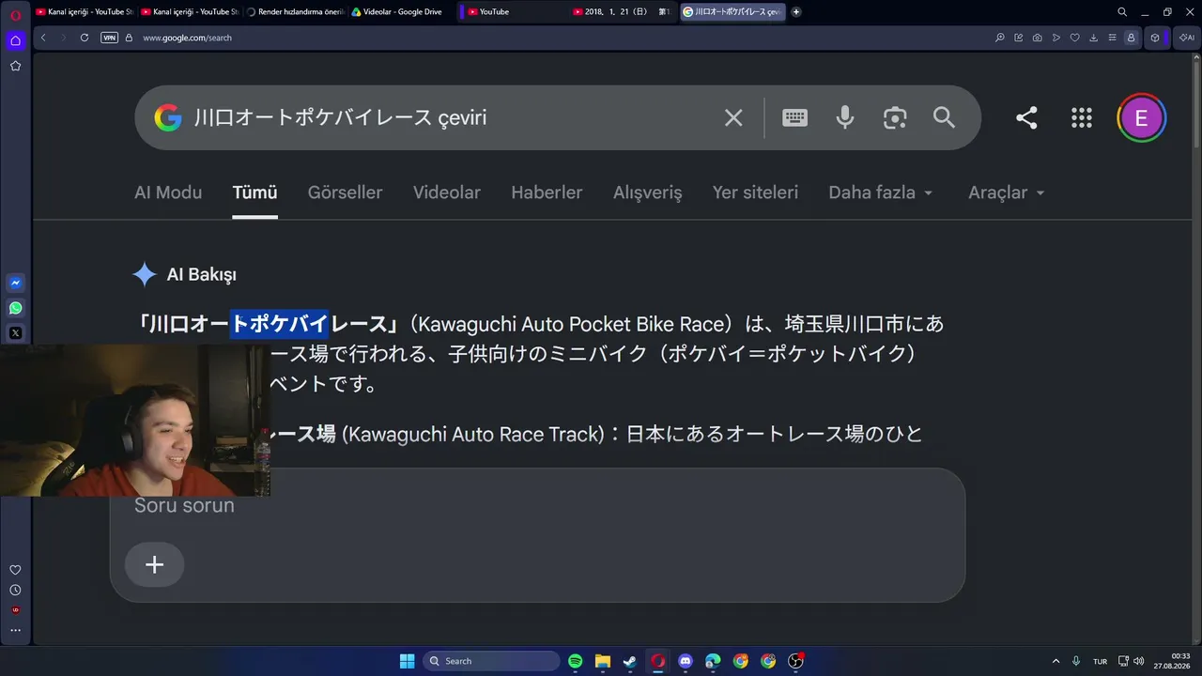Switch to the Videolar tab
This screenshot has height=676, width=1202.
[447, 192]
